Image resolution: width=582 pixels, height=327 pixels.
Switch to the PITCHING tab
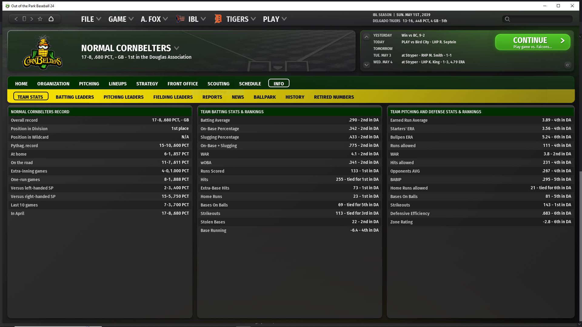(x=89, y=84)
